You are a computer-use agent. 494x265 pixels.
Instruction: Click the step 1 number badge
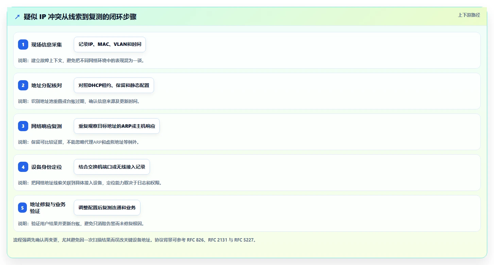pyautogui.click(x=23, y=45)
